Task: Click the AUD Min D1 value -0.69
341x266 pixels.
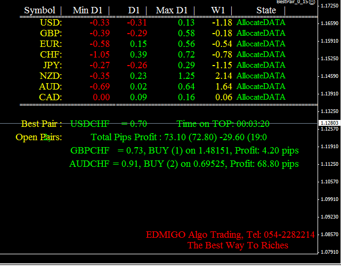Action: [x=100, y=86]
